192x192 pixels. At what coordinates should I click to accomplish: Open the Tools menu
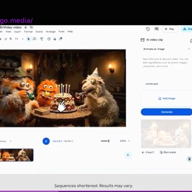61,32
